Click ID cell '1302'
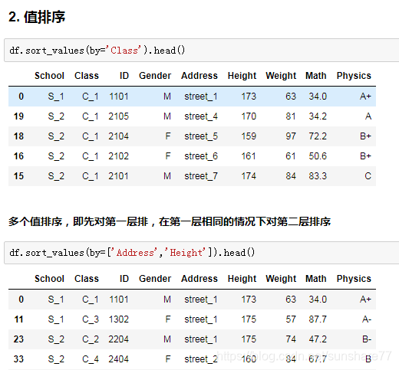The height and width of the screenshot is (370, 399). click(x=119, y=319)
